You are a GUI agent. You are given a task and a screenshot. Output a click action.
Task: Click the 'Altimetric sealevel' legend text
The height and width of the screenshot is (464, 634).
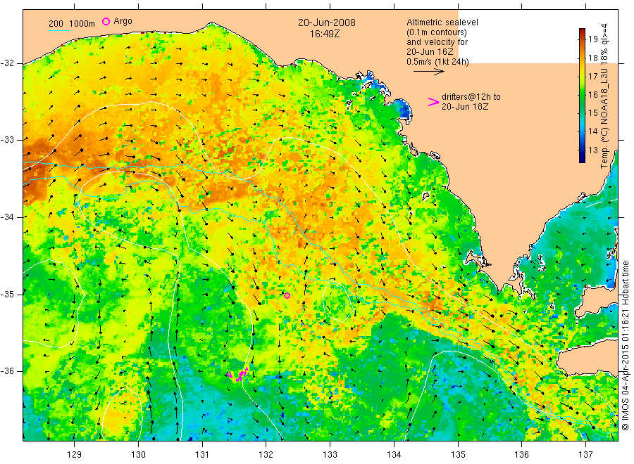442,22
